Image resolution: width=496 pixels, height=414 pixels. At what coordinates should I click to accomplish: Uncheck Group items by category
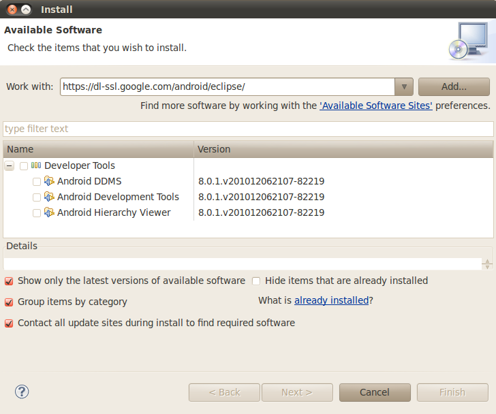(x=9, y=302)
